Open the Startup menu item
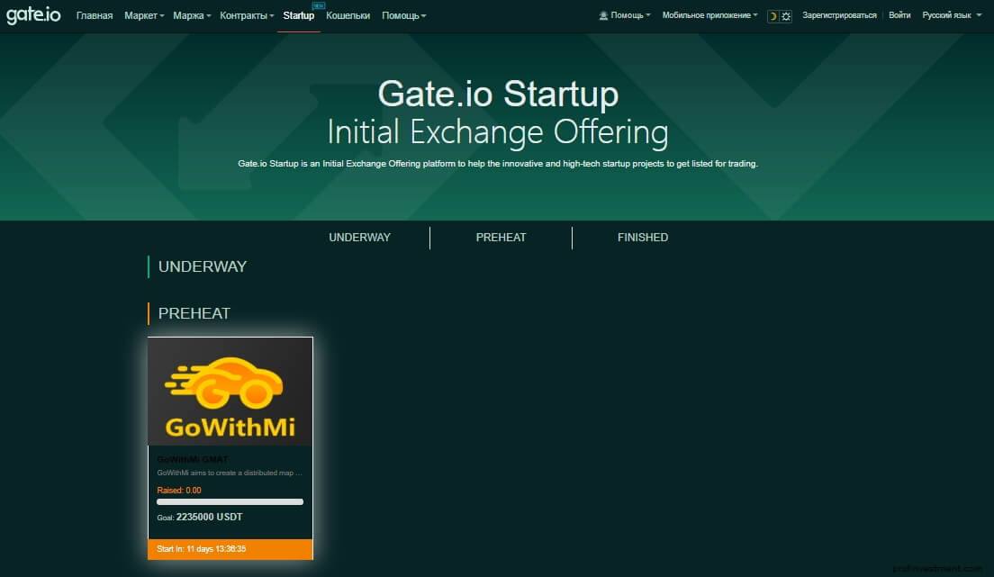This screenshot has height=577, width=994. click(x=299, y=15)
